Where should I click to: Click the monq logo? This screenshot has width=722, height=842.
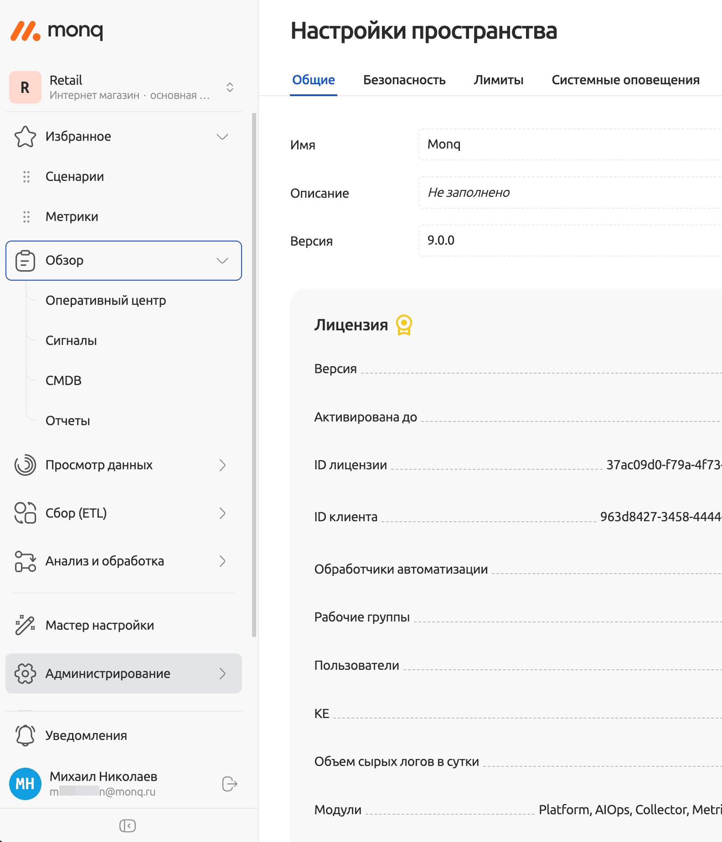(x=57, y=31)
